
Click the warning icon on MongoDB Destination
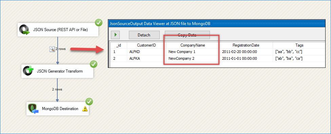pos(85,109)
